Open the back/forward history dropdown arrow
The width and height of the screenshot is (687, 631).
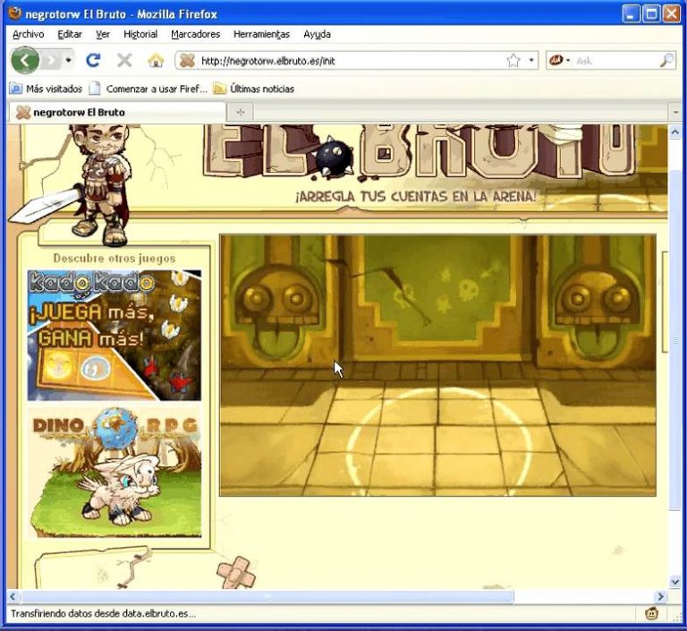[68, 60]
